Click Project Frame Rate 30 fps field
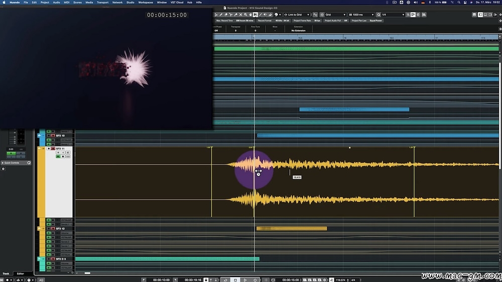502x282 pixels. 307,21
